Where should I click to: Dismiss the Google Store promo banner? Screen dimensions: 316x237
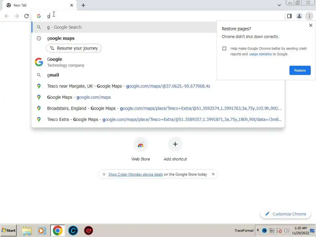click(213, 174)
